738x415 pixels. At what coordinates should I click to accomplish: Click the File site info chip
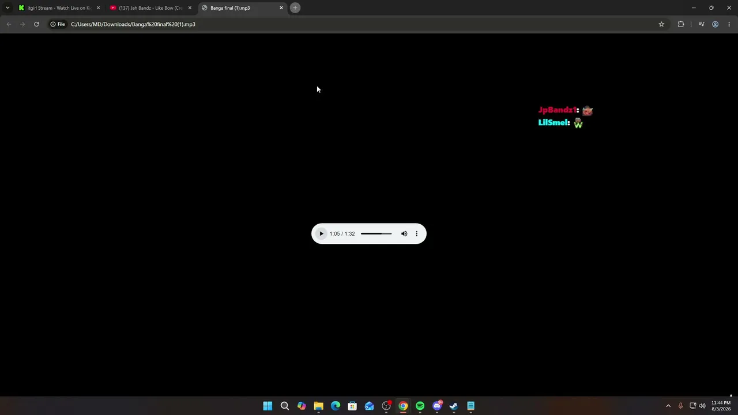[57, 24]
